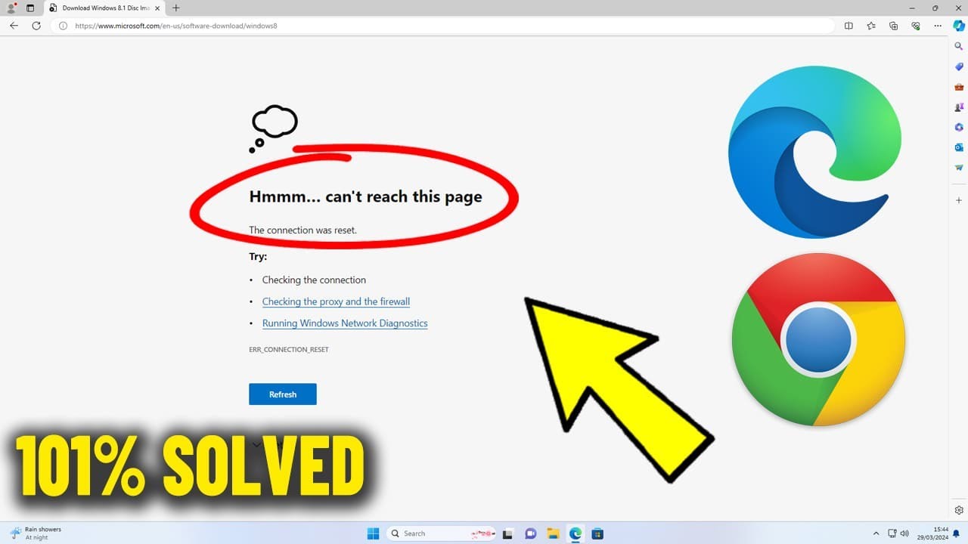This screenshot has width=968, height=544.
Task: Open Running Windows Network Diagnostics link
Action: (x=345, y=323)
